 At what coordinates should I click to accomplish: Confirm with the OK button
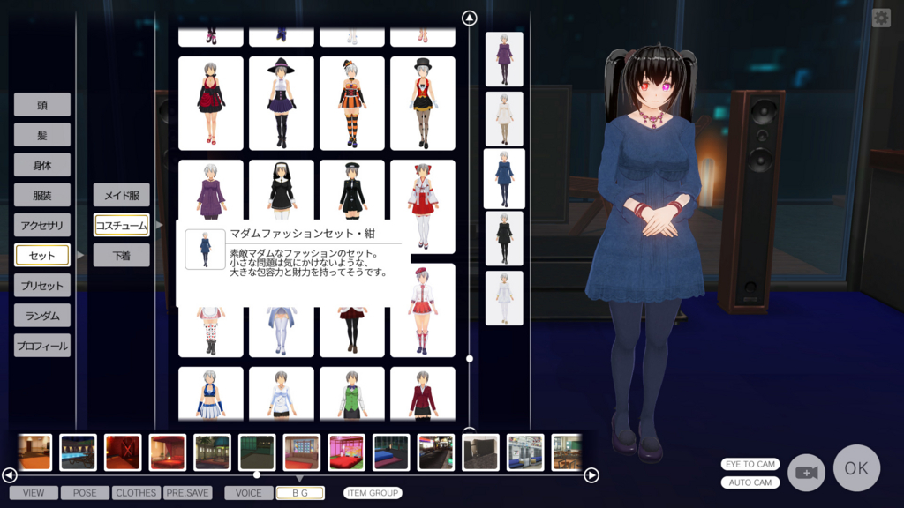856,467
